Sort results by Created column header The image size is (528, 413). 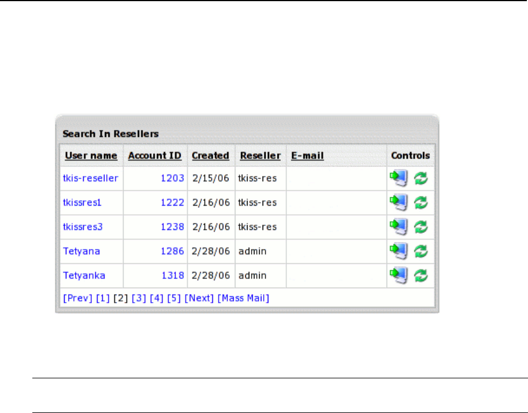coord(211,155)
